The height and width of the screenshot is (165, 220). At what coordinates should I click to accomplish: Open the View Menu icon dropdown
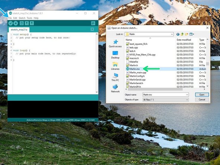(192, 34)
